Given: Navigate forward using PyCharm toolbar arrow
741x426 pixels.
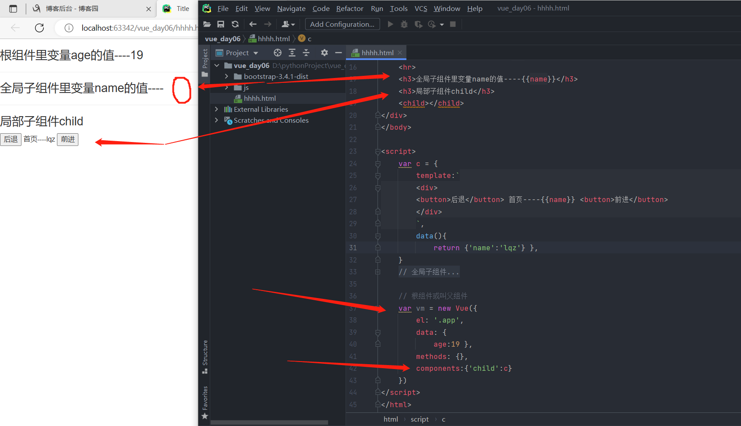Looking at the screenshot, I should [268, 24].
